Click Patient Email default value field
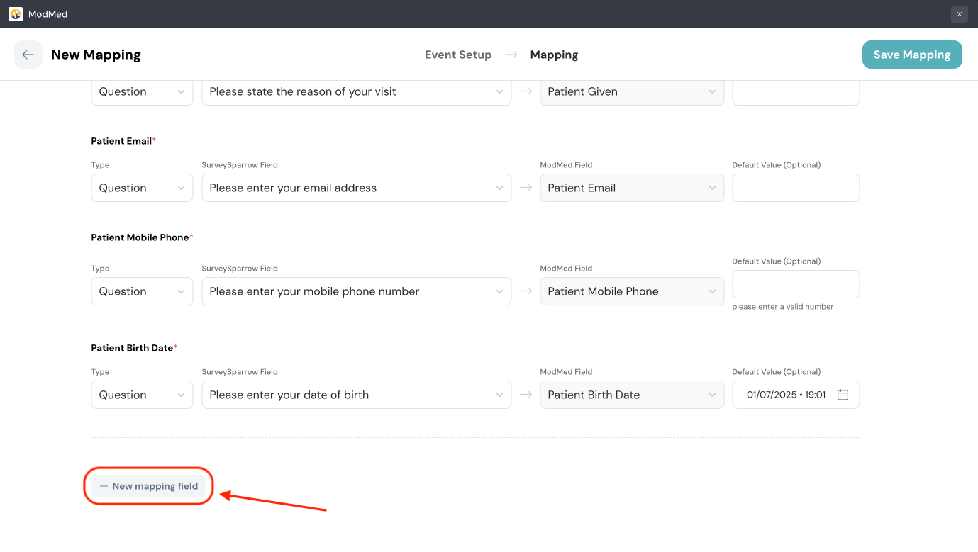 (x=795, y=188)
